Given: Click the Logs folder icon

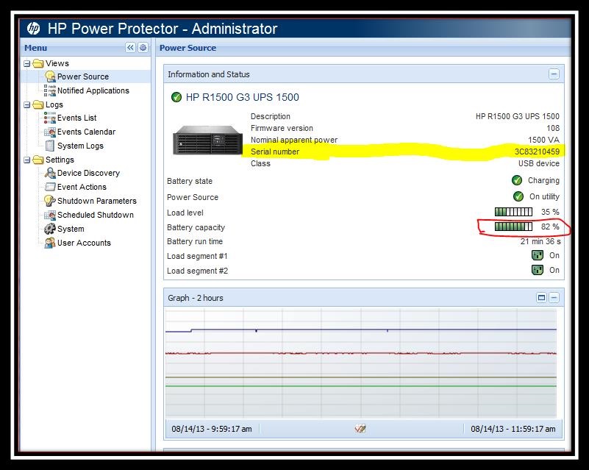Looking at the screenshot, I should tap(38, 104).
